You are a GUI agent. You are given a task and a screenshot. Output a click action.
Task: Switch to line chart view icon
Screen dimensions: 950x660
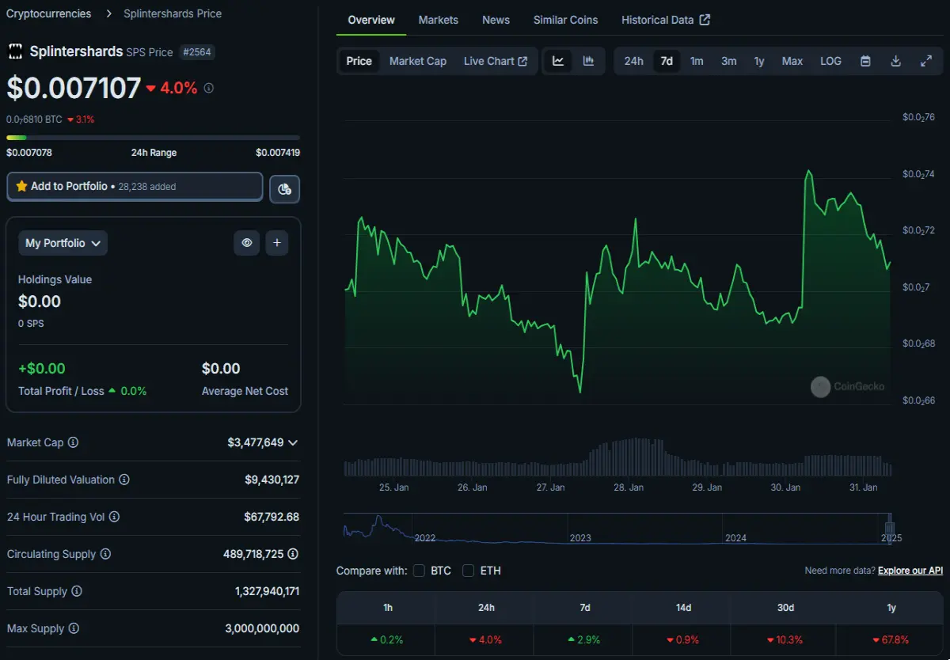558,61
